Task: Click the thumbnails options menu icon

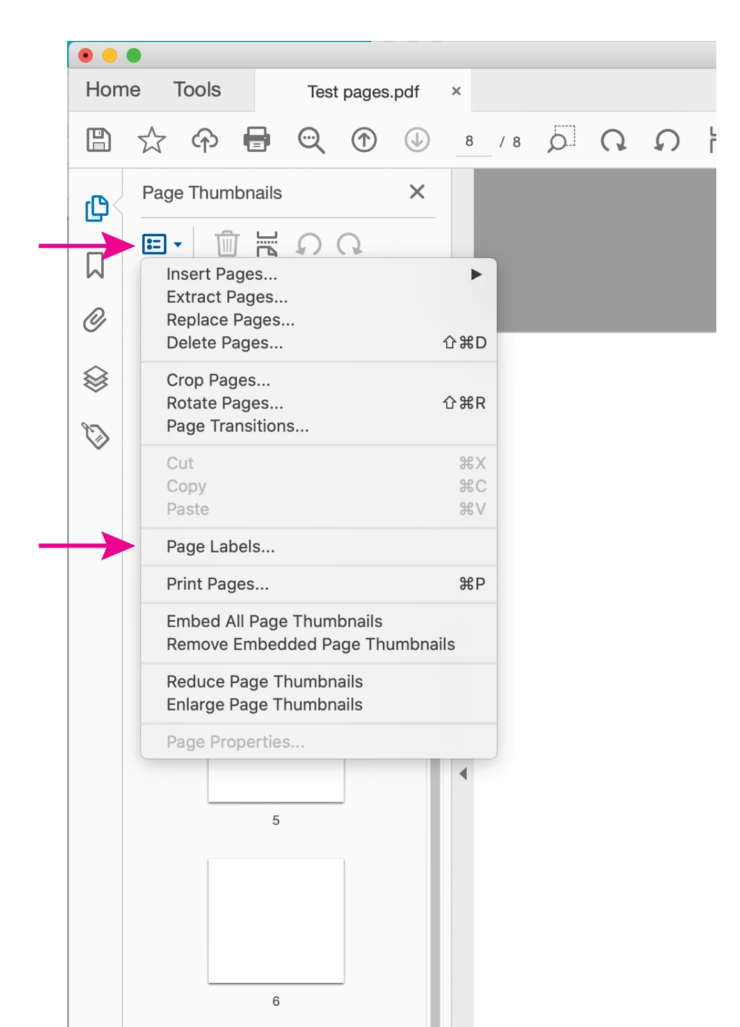Action: coord(161,244)
